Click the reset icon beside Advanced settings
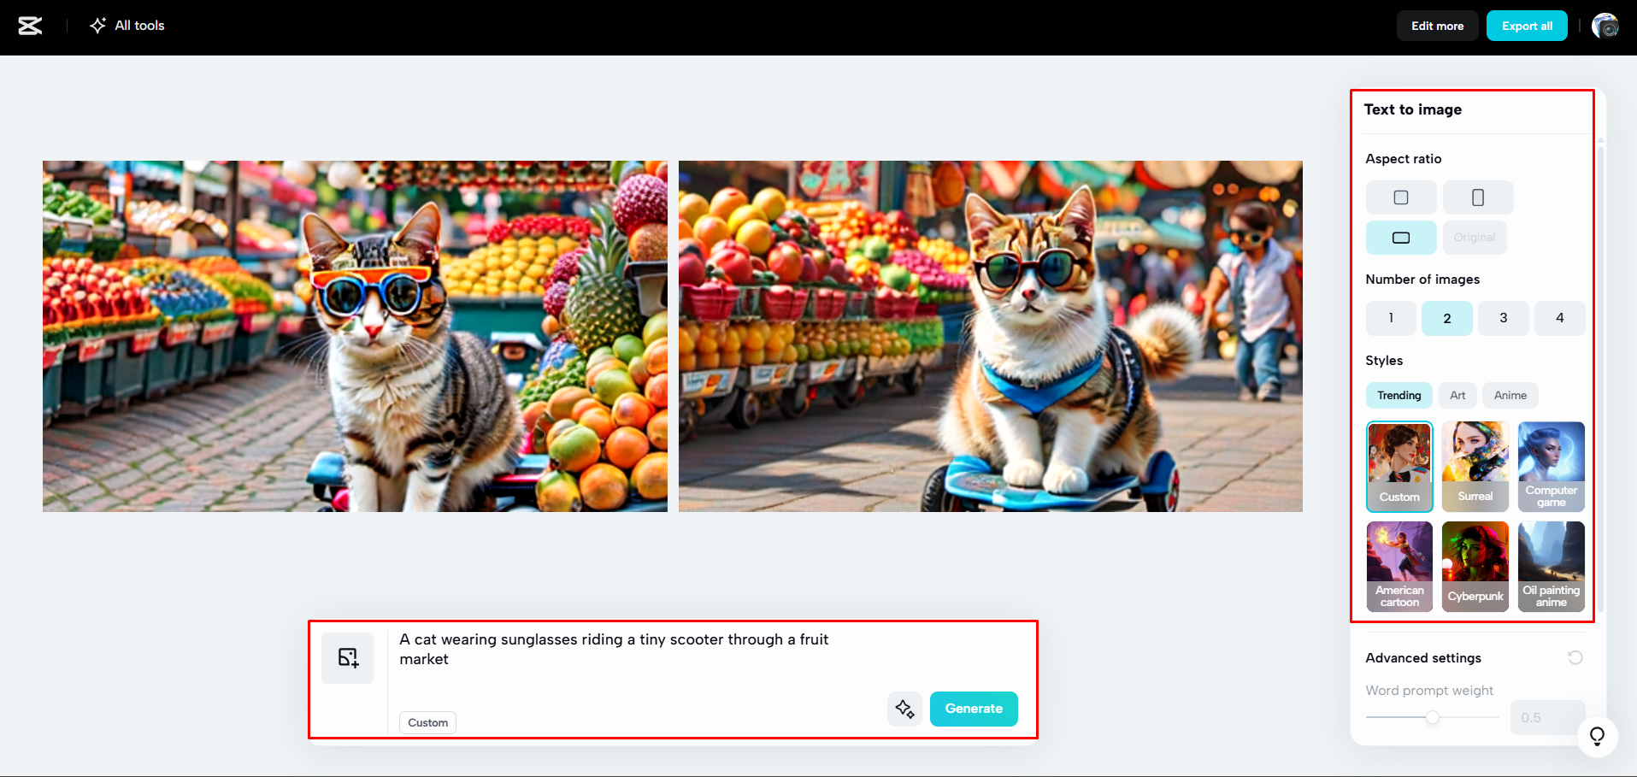1637x777 pixels. 1575,657
